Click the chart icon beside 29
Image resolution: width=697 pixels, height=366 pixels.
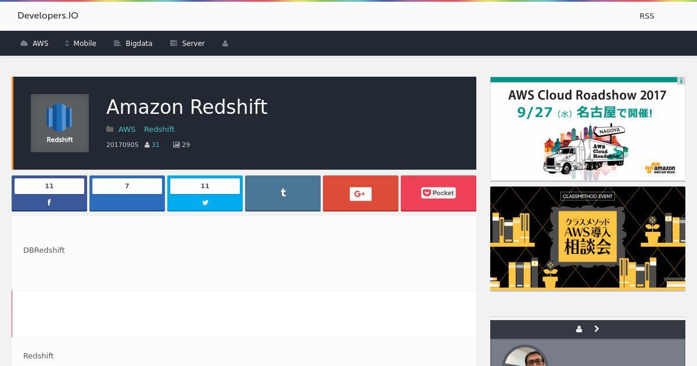[176, 145]
